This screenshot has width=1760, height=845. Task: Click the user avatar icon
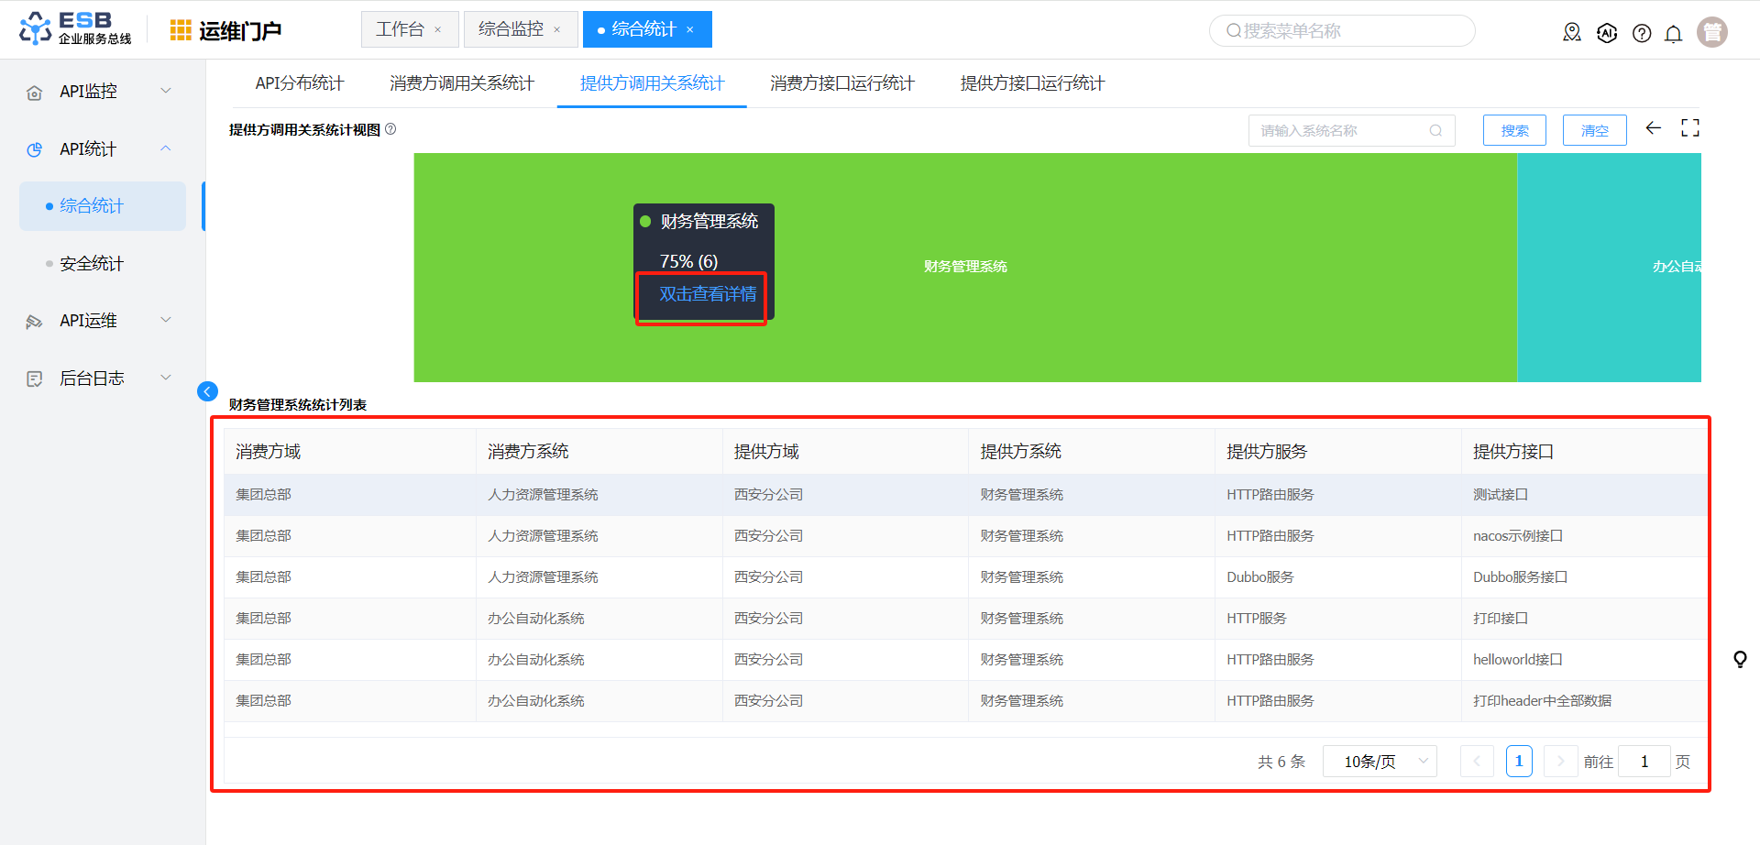coord(1711,32)
